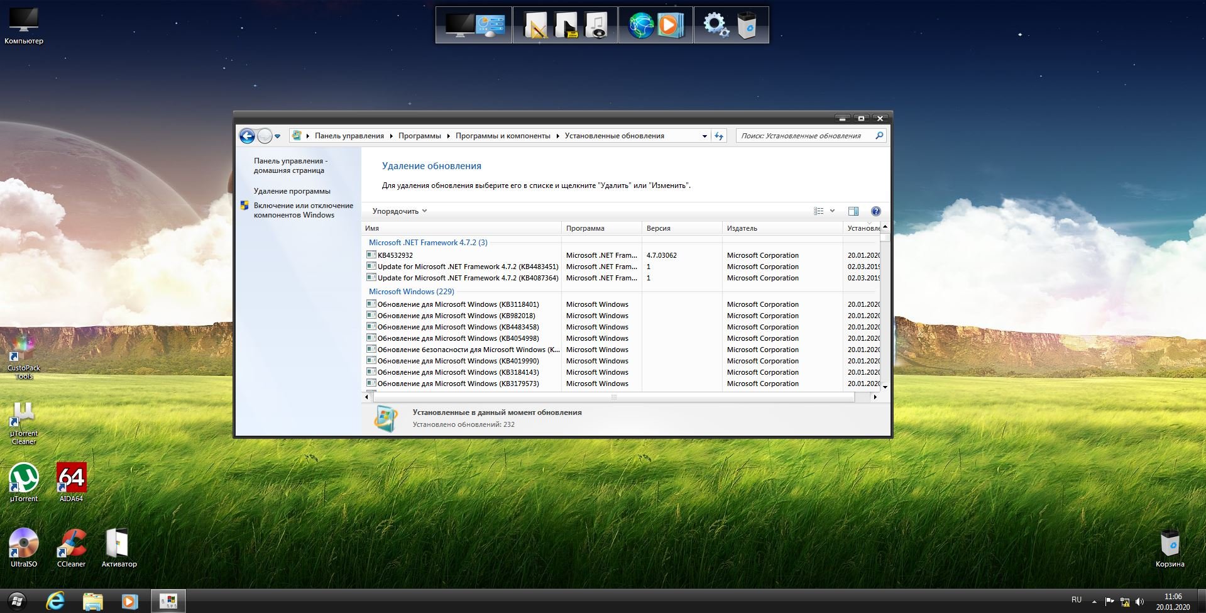Expand arrow after Программы и компоненты breadcrumb
Image resolution: width=1206 pixels, height=613 pixels.
(x=557, y=136)
